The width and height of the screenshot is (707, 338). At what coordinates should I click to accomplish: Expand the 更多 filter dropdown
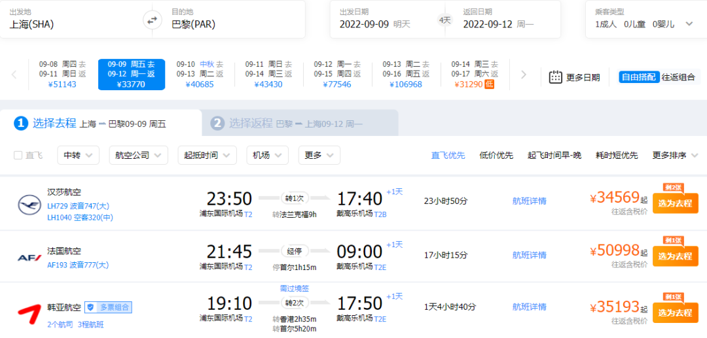click(319, 156)
